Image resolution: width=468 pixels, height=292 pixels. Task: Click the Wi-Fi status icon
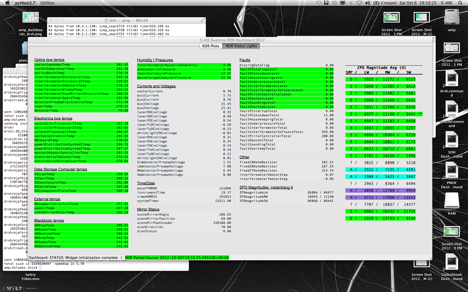[x=359, y=3]
